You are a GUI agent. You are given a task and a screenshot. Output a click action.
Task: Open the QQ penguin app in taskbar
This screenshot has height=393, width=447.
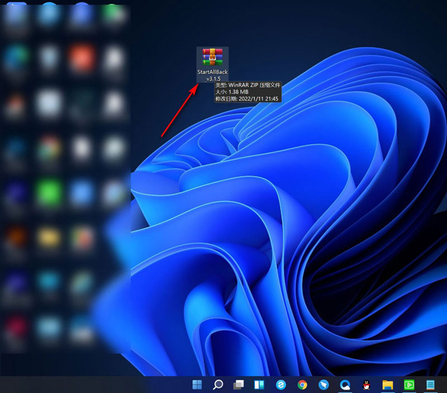point(366,385)
